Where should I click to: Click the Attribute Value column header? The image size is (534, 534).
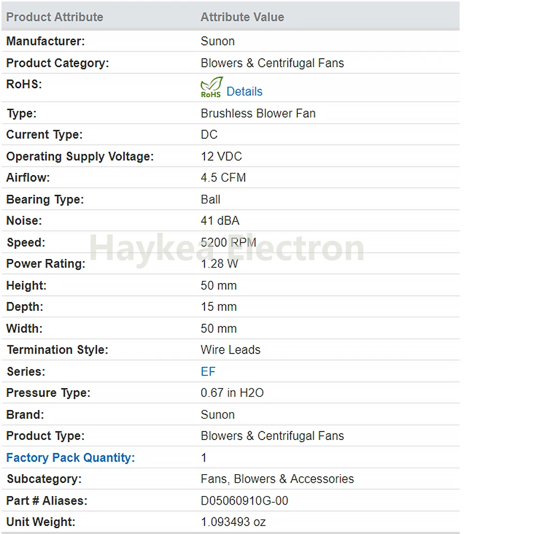coord(242,17)
